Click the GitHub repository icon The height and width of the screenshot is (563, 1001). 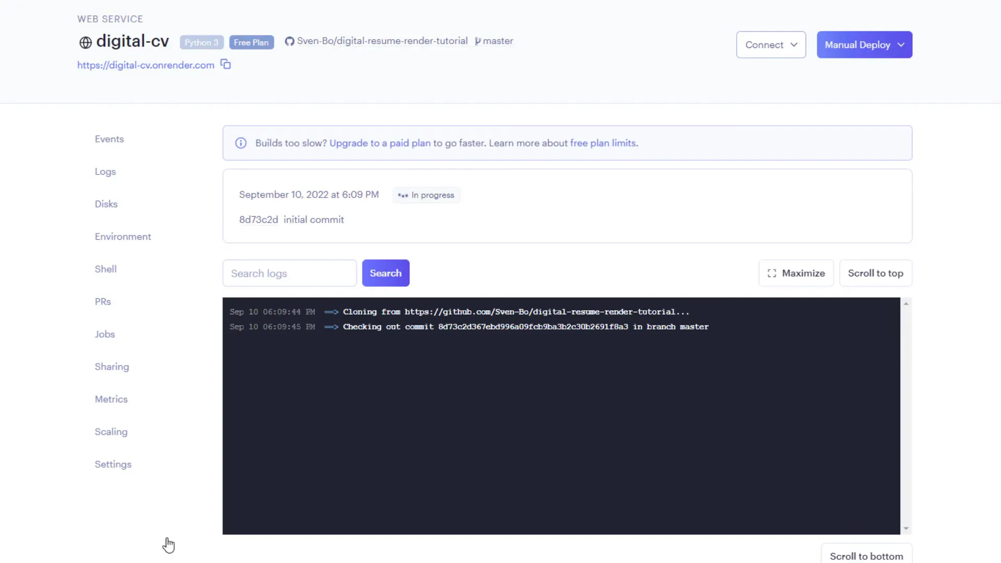[289, 41]
